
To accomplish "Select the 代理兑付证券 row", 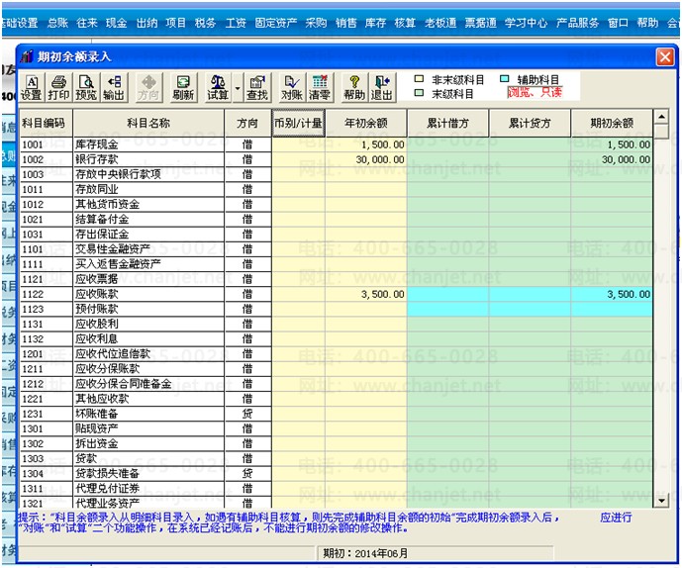I will 336,489.
